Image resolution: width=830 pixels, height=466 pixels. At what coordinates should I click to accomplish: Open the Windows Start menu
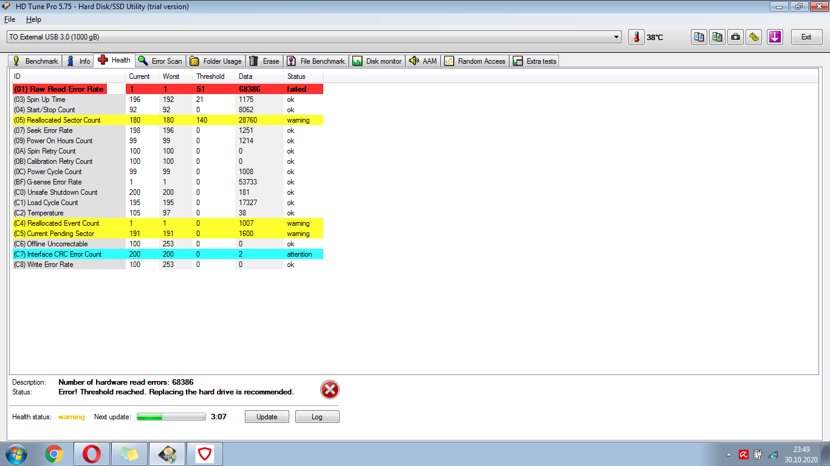tap(16, 454)
